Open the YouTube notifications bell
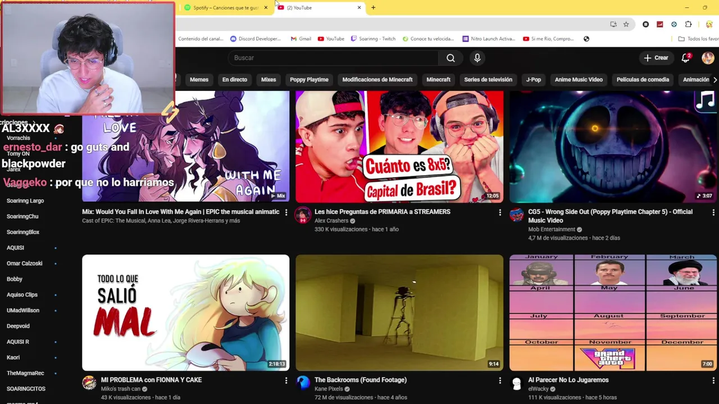The height and width of the screenshot is (404, 719). [x=685, y=58]
